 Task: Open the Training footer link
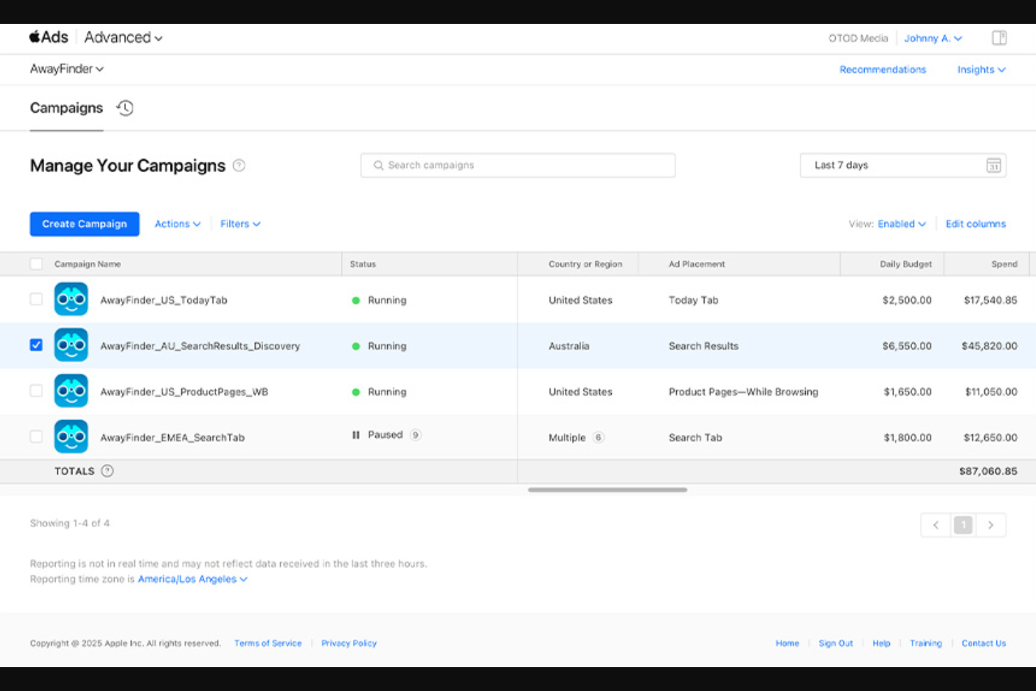coord(925,643)
